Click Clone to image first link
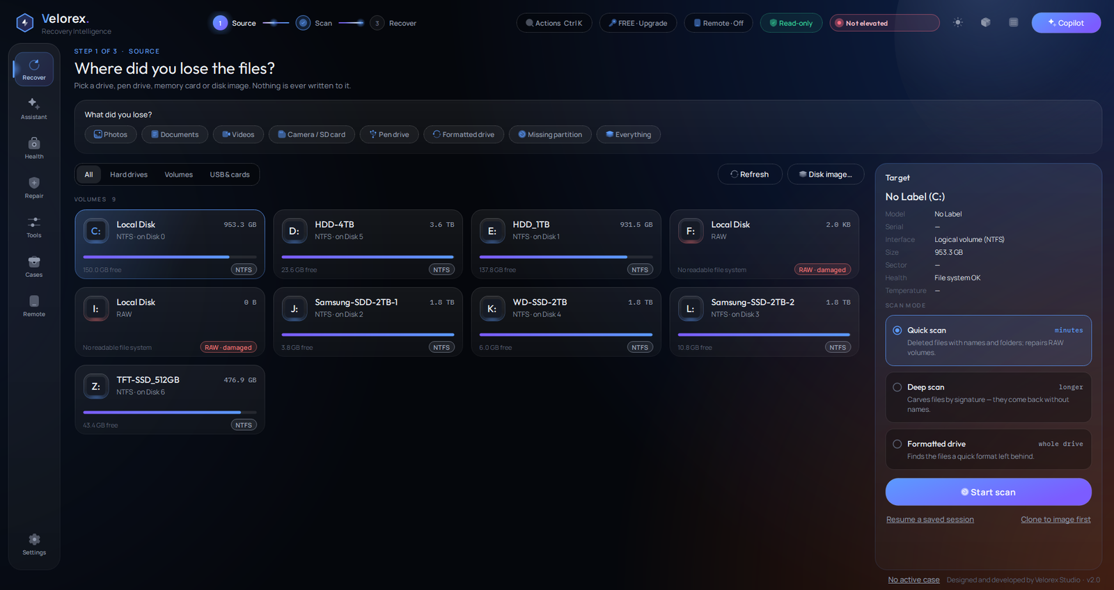 click(1056, 520)
